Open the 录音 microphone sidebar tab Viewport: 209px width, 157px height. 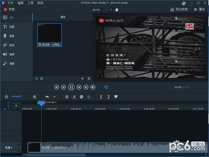pos(16,36)
